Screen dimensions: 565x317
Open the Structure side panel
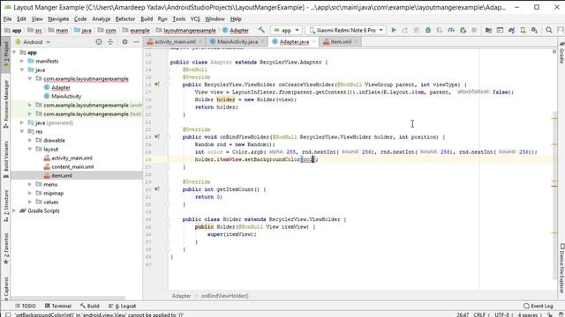pos(6,205)
